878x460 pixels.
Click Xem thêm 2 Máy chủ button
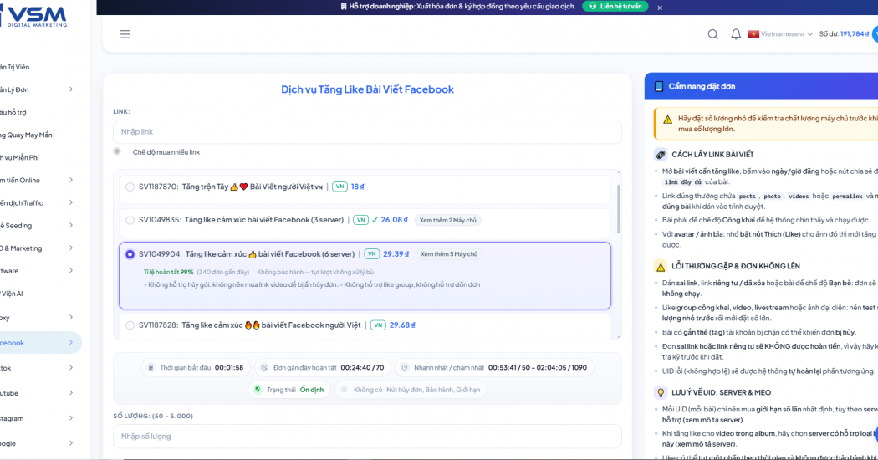coord(447,220)
